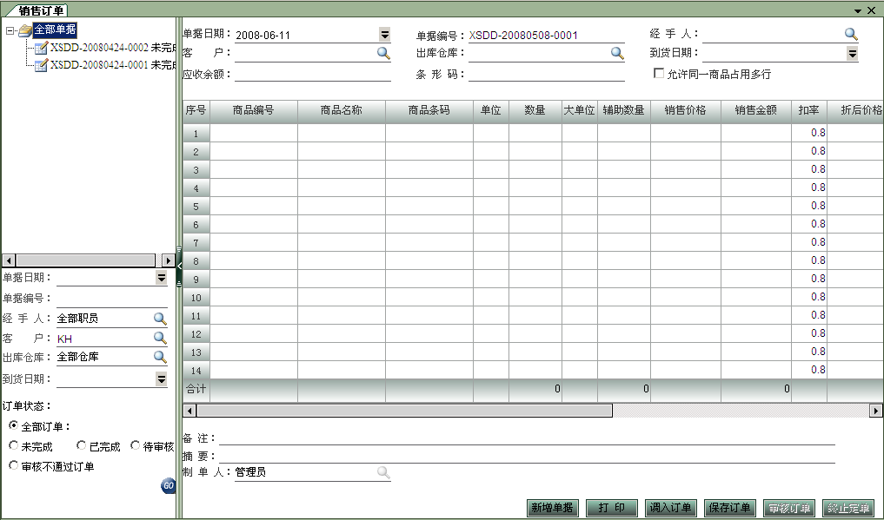Click the 保存订单 button
884x520 pixels.
pyautogui.click(x=729, y=508)
